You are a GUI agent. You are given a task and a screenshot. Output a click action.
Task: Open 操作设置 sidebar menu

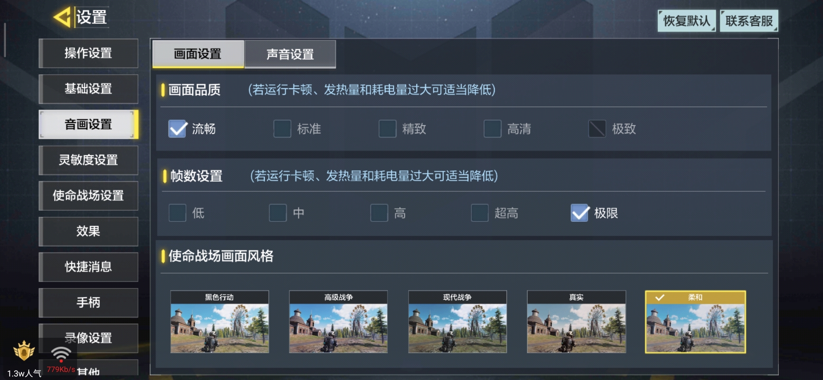88,53
